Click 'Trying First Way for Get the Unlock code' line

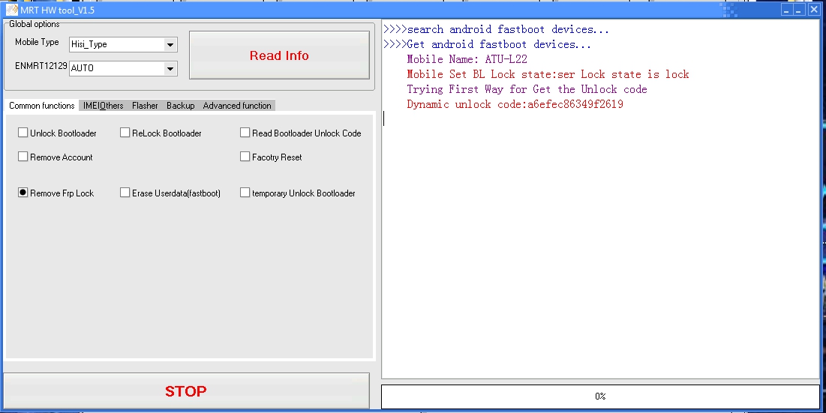(527, 89)
